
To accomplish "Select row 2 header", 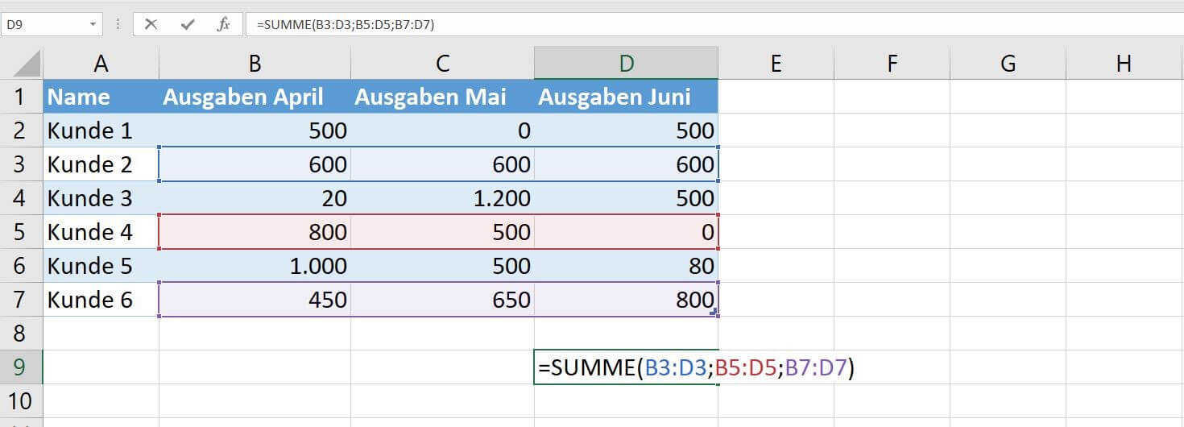I will point(21,131).
